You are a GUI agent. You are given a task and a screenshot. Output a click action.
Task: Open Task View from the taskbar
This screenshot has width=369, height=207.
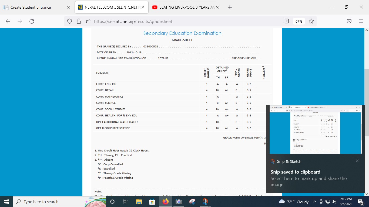[x=125, y=202]
